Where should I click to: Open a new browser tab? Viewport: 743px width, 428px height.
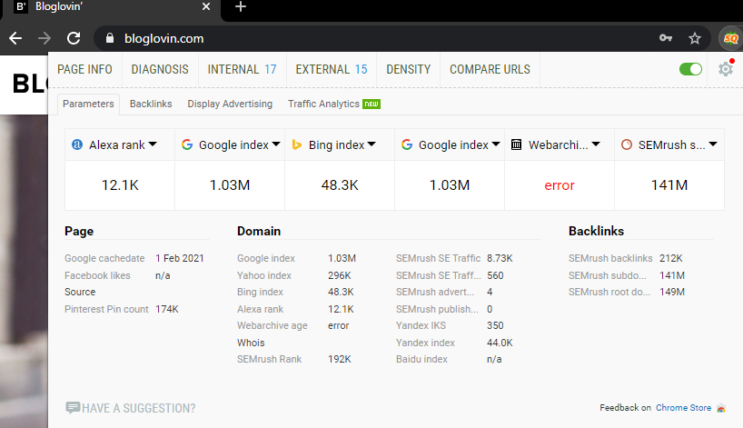coord(241,7)
